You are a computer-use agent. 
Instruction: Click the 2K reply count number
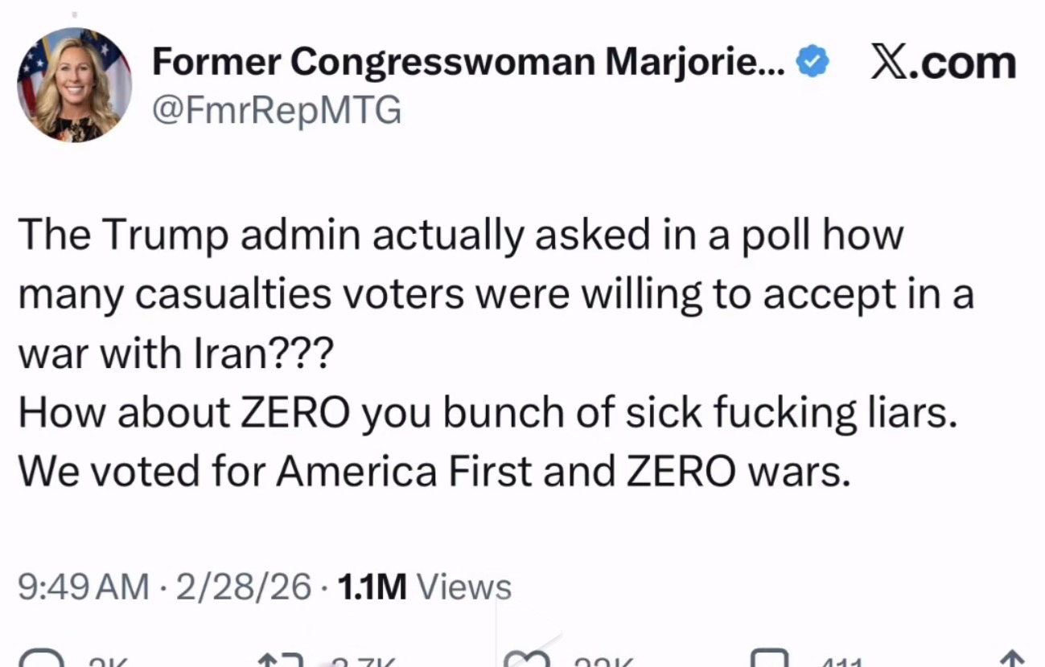(x=108, y=662)
